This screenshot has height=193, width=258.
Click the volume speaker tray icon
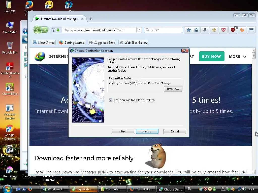pyautogui.click(x=244, y=189)
